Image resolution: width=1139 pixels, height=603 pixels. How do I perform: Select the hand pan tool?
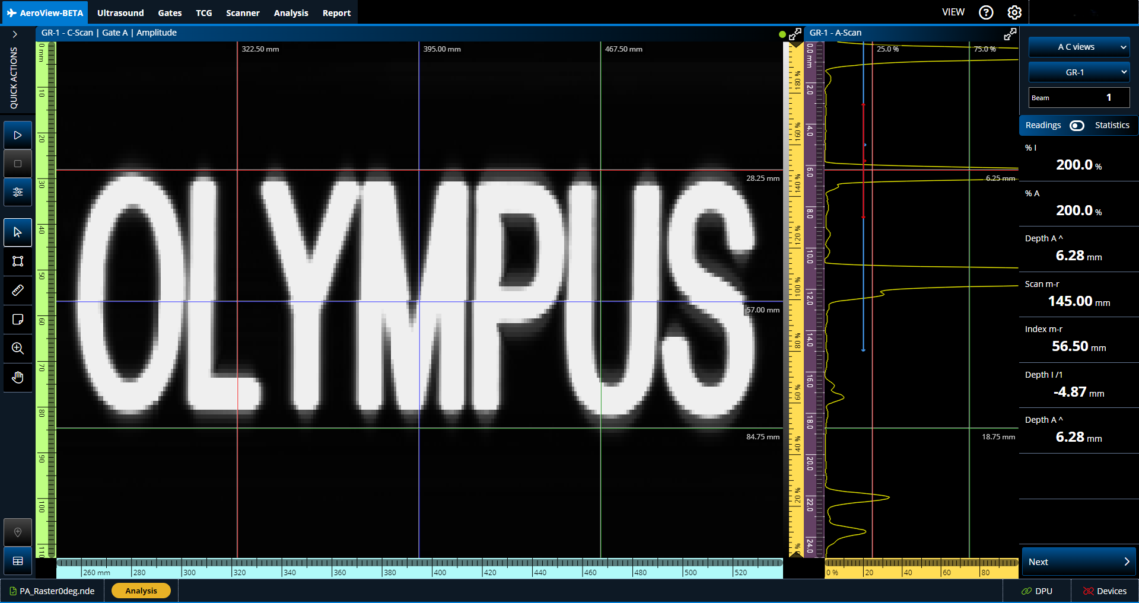[17, 378]
